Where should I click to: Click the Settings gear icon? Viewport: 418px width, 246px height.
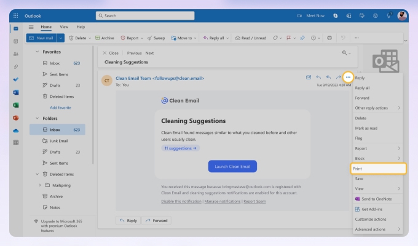pos(375,15)
